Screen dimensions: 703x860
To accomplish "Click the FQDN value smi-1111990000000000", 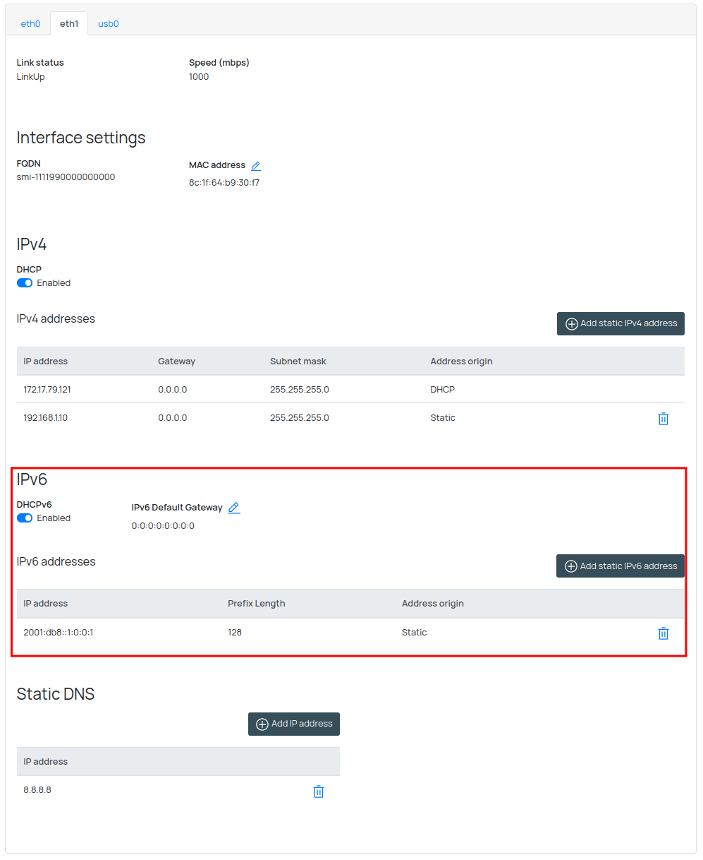I will click(x=66, y=177).
